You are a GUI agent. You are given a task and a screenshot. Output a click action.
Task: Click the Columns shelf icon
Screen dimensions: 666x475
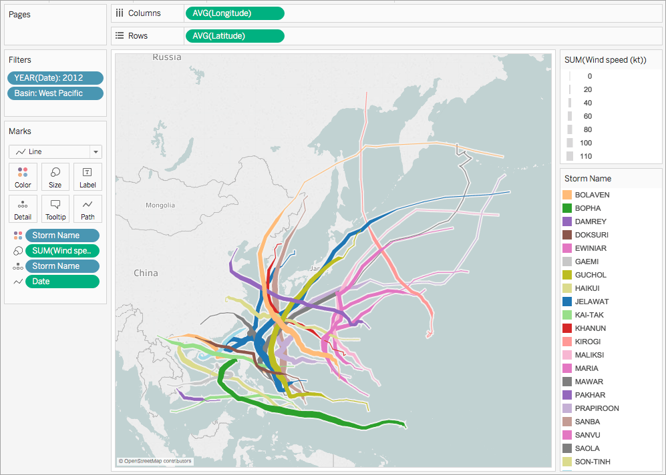point(120,13)
